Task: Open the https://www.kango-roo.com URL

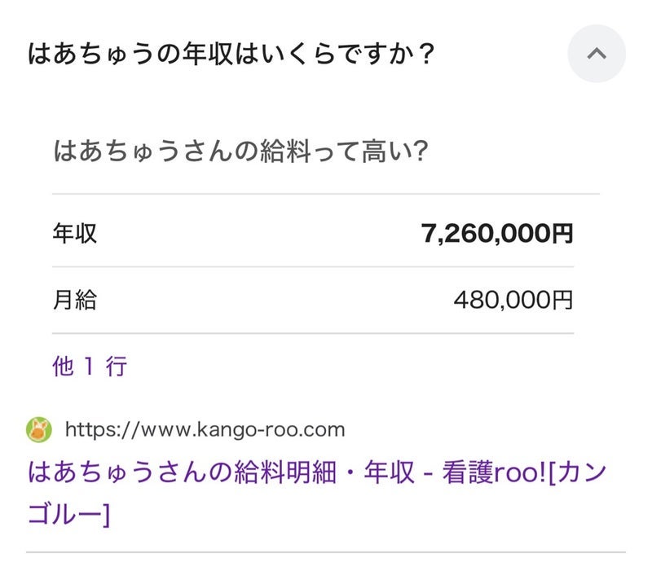Action: (x=204, y=429)
